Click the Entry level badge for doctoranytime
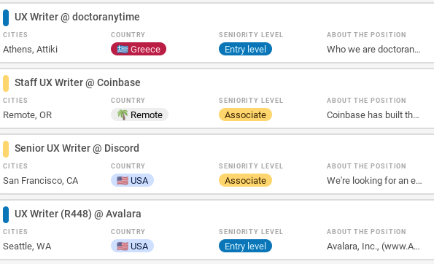This screenshot has height=264, width=434. tap(245, 49)
